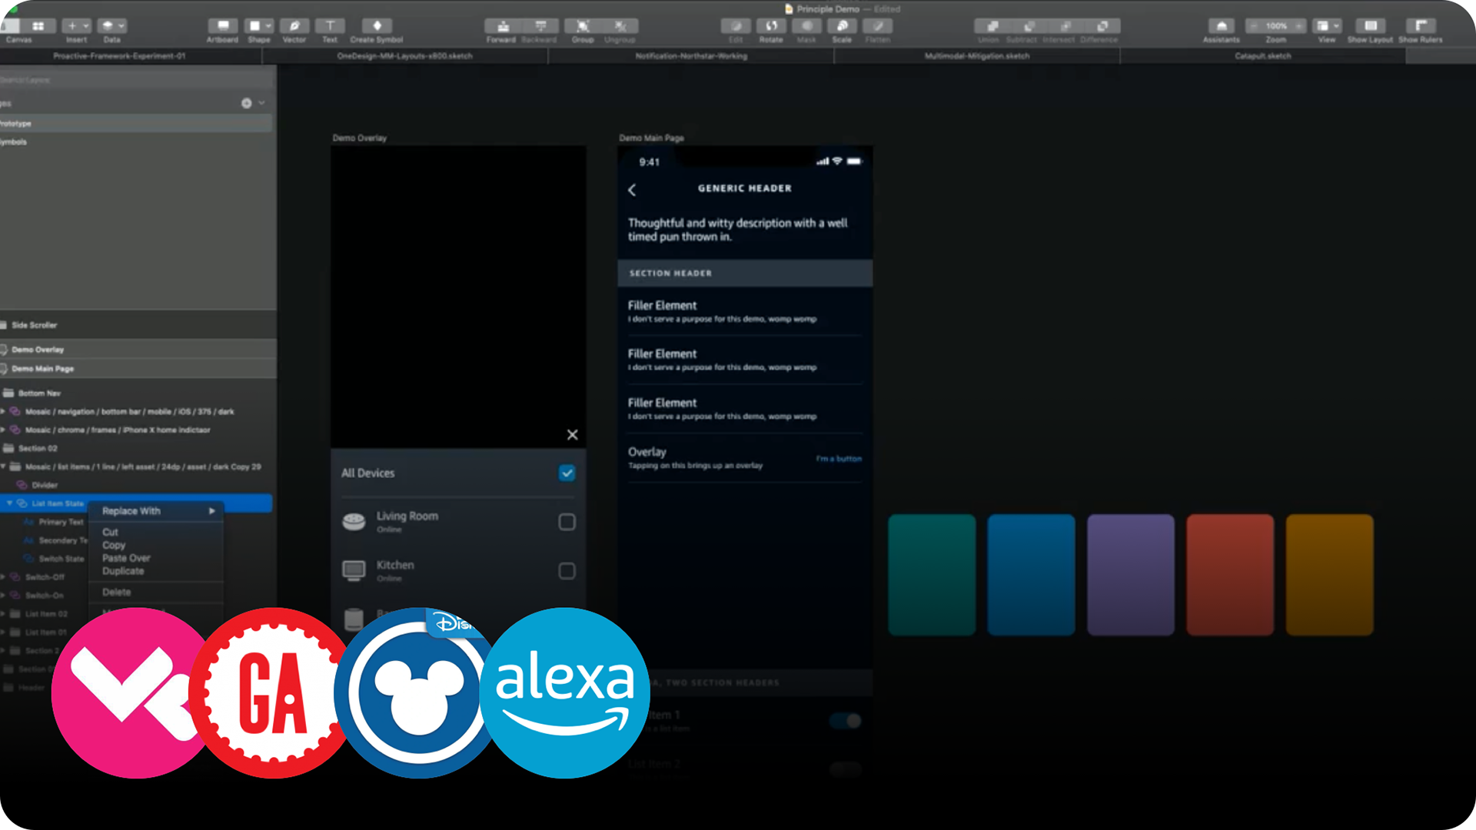Switch to Notification-Northstar-Working tab
This screenshot has height=830, width=1476.
click(691, 56)
